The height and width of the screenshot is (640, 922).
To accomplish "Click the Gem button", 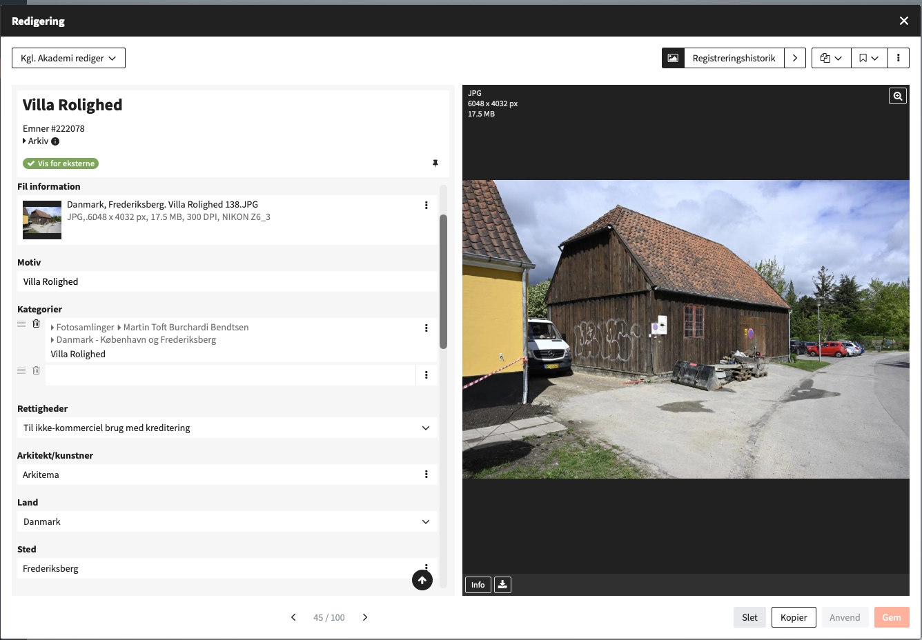I will coord(892,617).
